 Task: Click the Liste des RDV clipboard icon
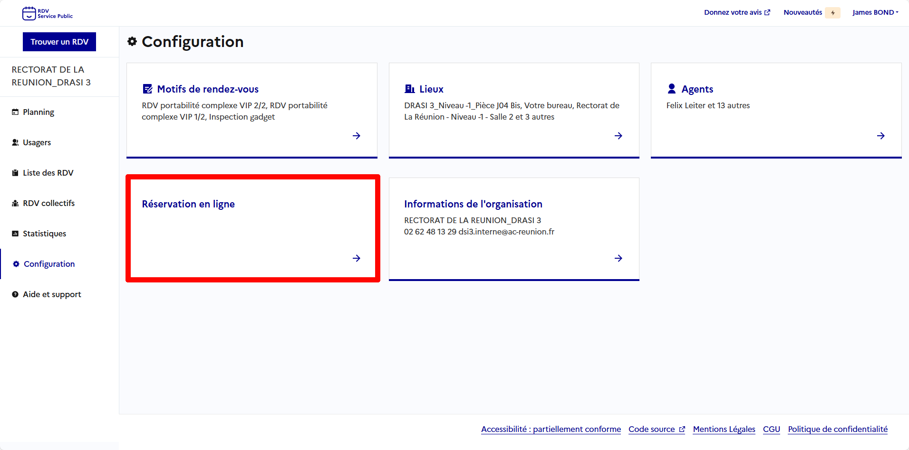(x=15, y=173)
